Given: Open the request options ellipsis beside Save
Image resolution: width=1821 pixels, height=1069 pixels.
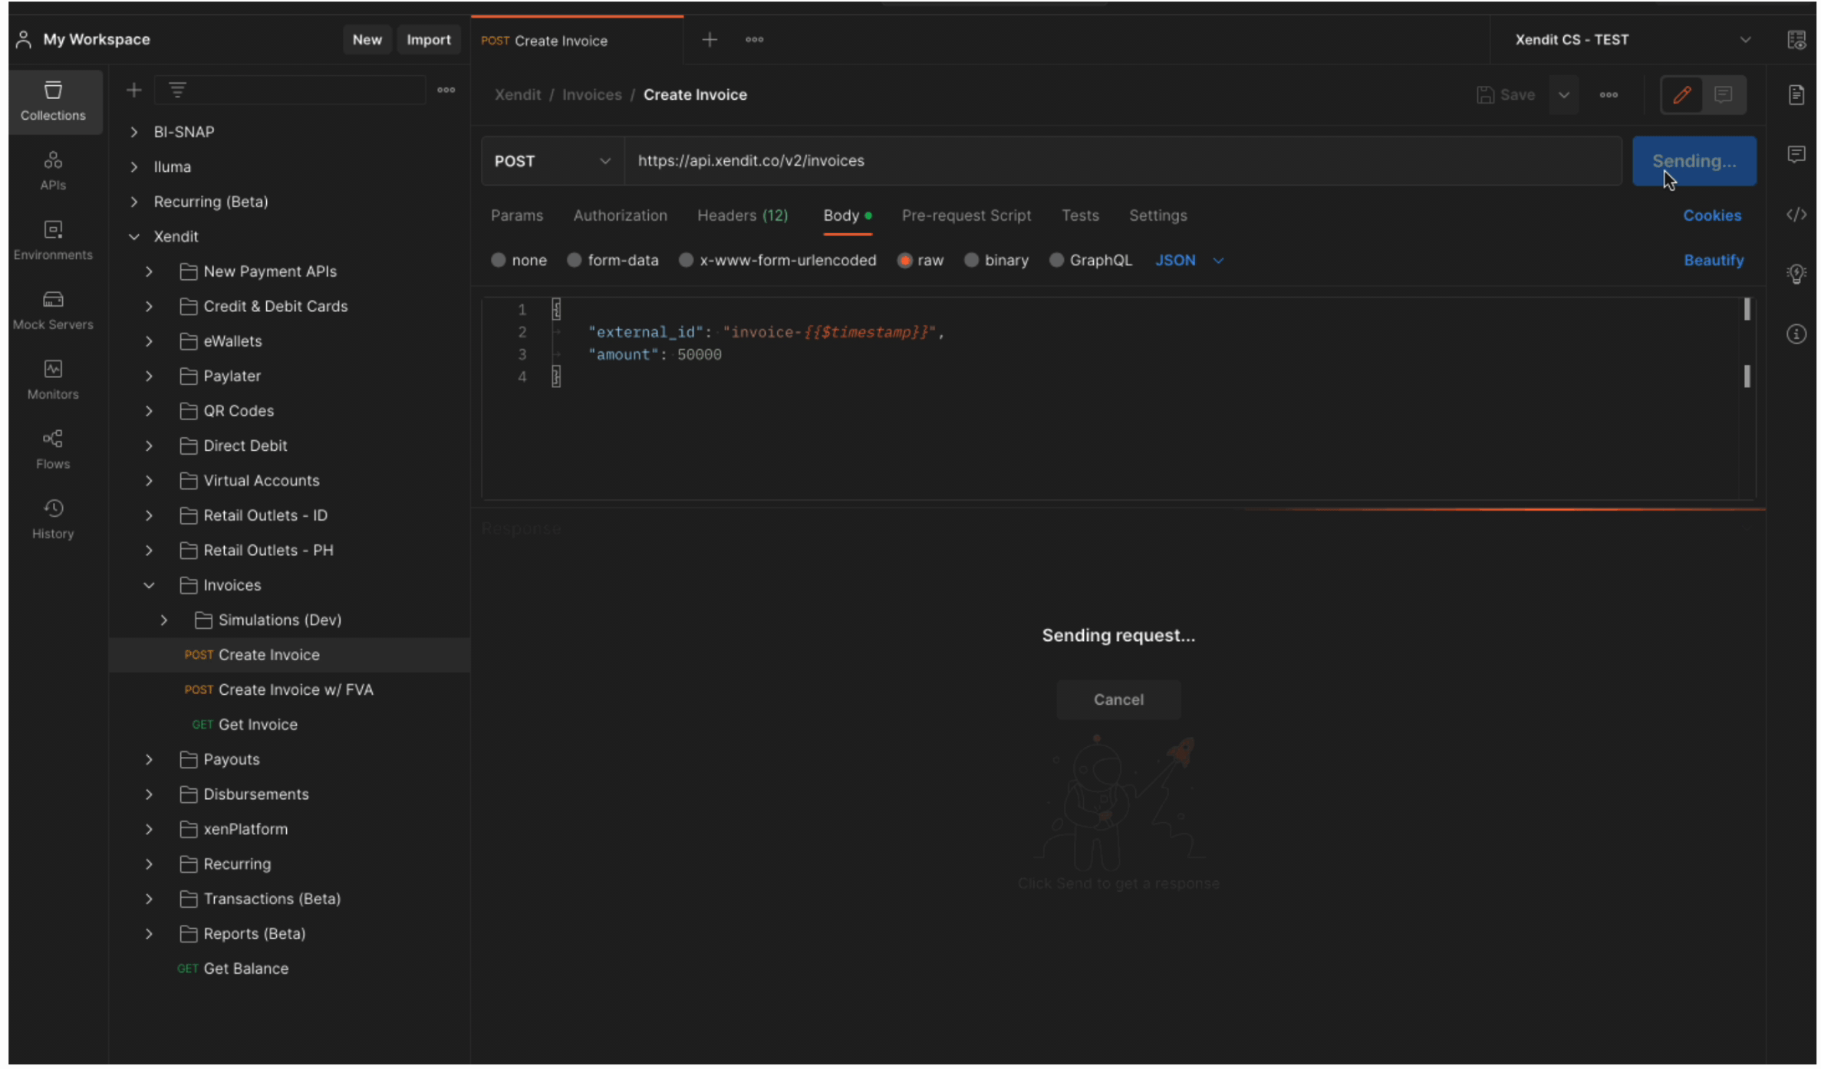Looking at the screenshot, I should pyautogui.click(x=1609, y=95).
